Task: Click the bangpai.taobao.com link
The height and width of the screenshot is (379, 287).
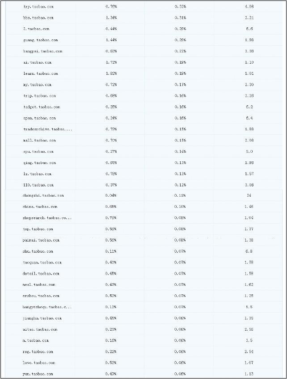Action: point(43,52)
